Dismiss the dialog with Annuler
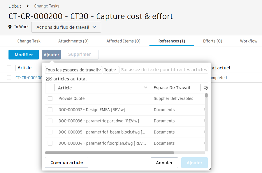The width and height of the screenshot is (262, 173). point(164,163)
